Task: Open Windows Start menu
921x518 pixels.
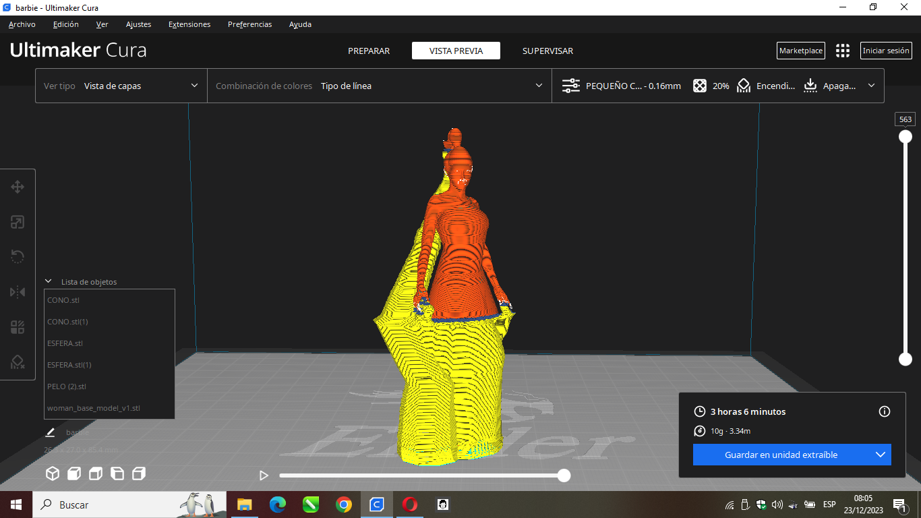Action: [x=16, y=505]
